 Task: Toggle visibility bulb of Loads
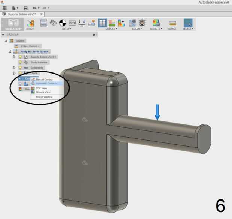[20, 73]
